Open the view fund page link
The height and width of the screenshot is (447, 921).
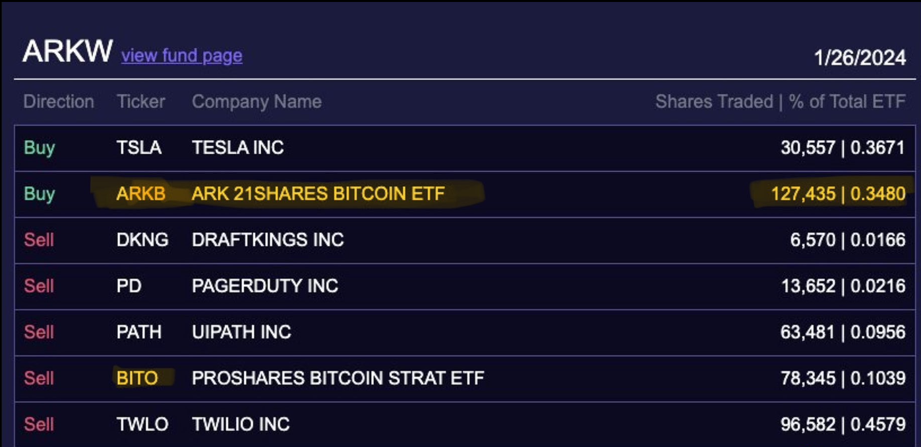click(x=181, y=56)
